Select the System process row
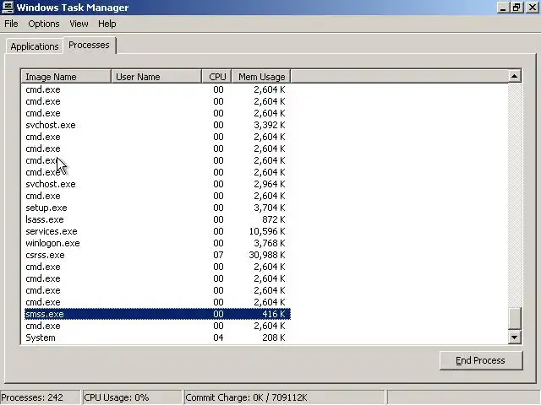This screenshot has width=541, height=405. (157, 337)
